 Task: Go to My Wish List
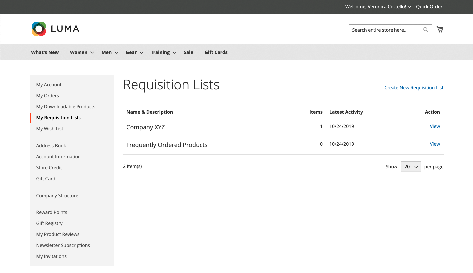pyautogui.click(x=49, y=128)
